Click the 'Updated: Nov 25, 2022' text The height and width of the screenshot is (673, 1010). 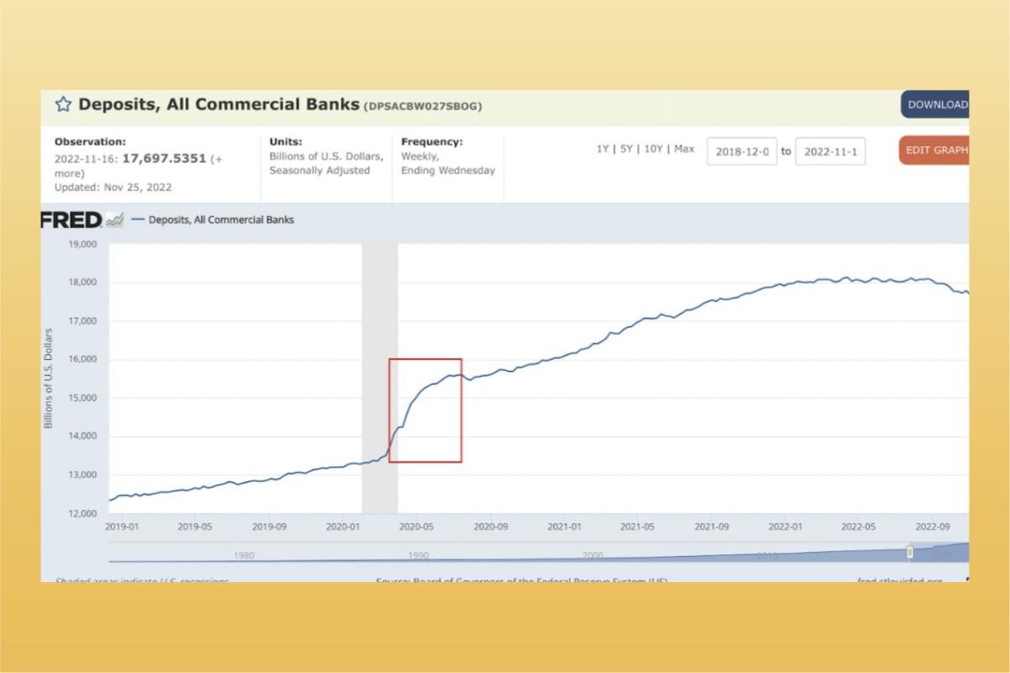tap(113, 188)
